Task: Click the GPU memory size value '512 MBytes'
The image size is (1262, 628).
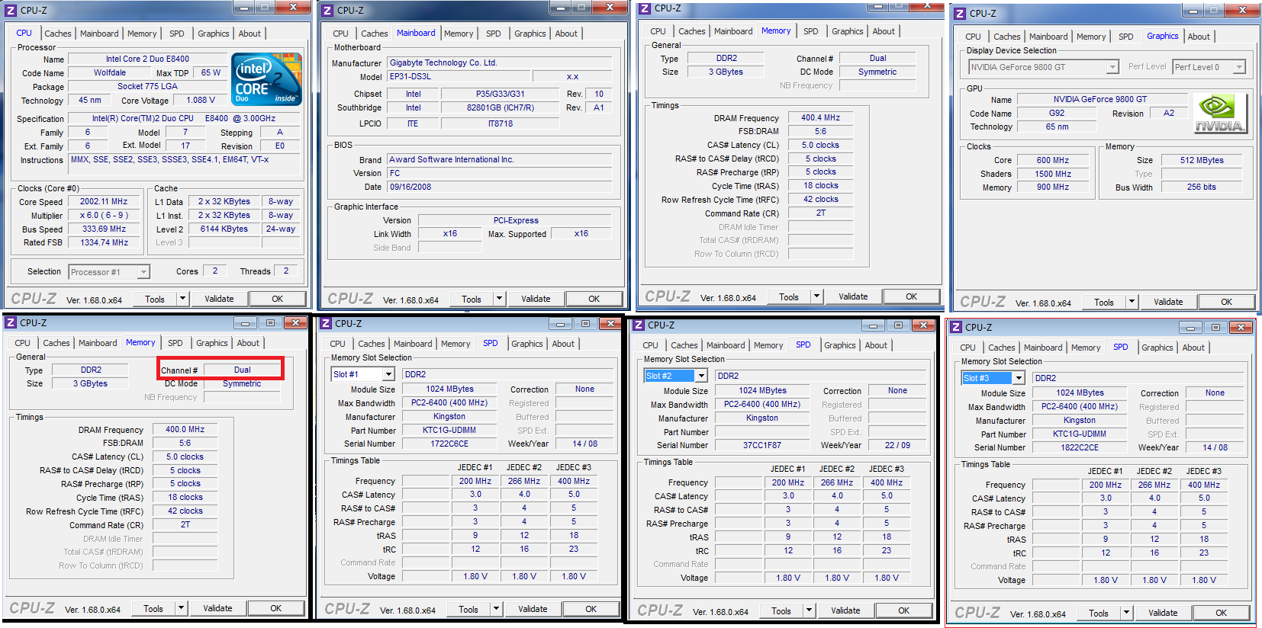Action: click(1202, 160)
